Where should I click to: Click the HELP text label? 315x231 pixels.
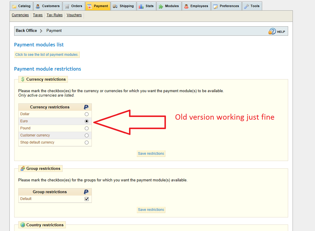point(281,32)
